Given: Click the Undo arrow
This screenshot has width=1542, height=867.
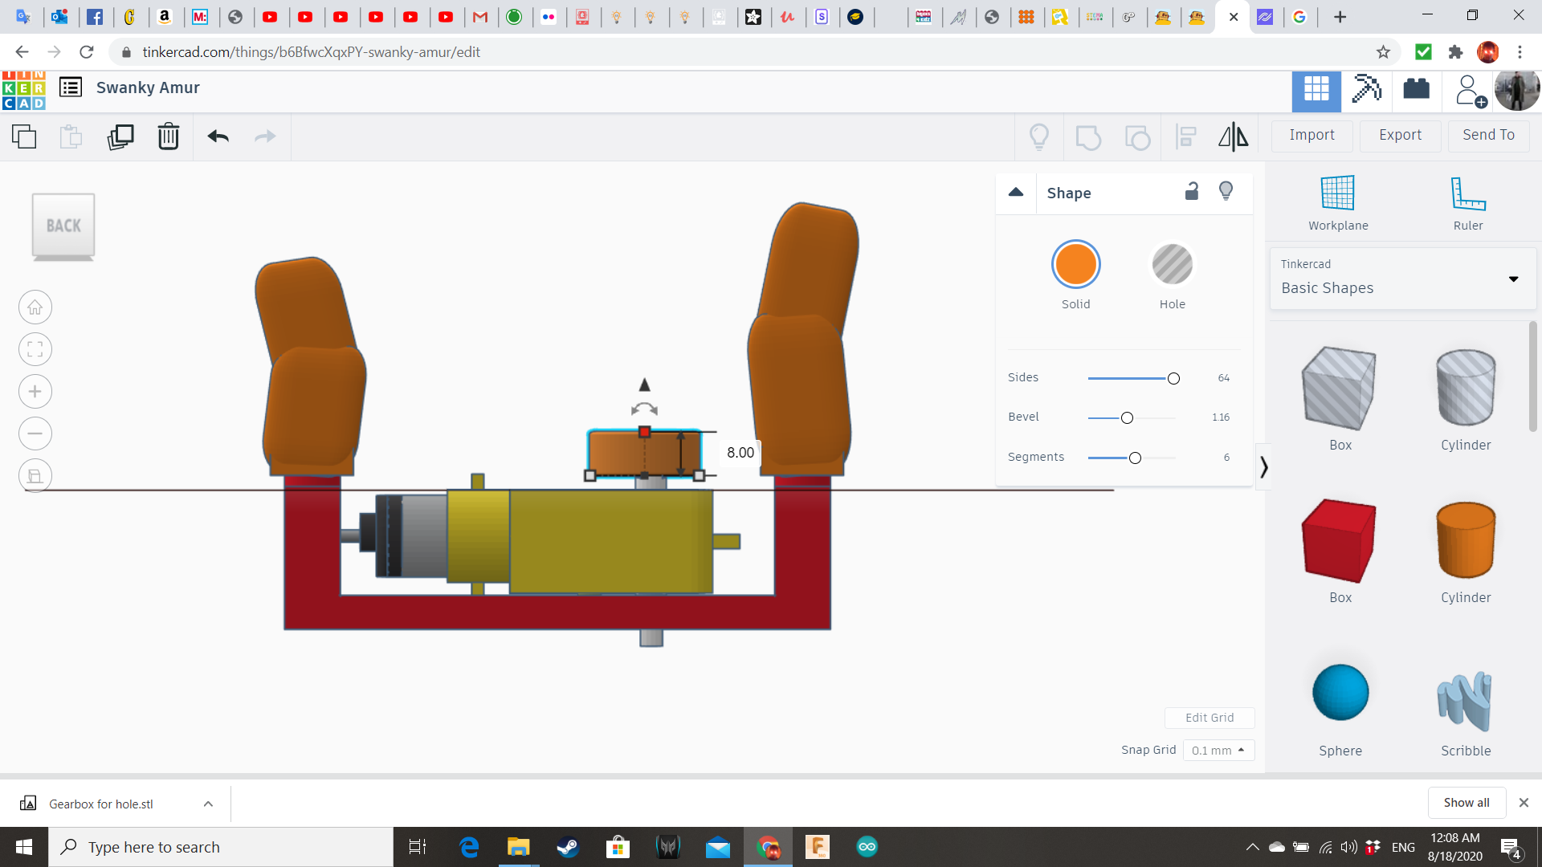Looking at the screenshot, I should coord(218,136).
